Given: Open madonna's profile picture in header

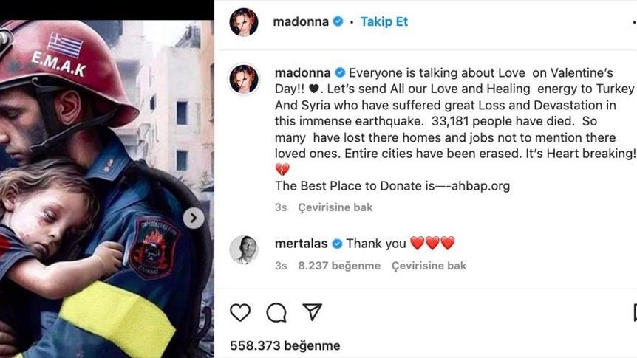Looking at the screenshot, I should coord(244,22).
